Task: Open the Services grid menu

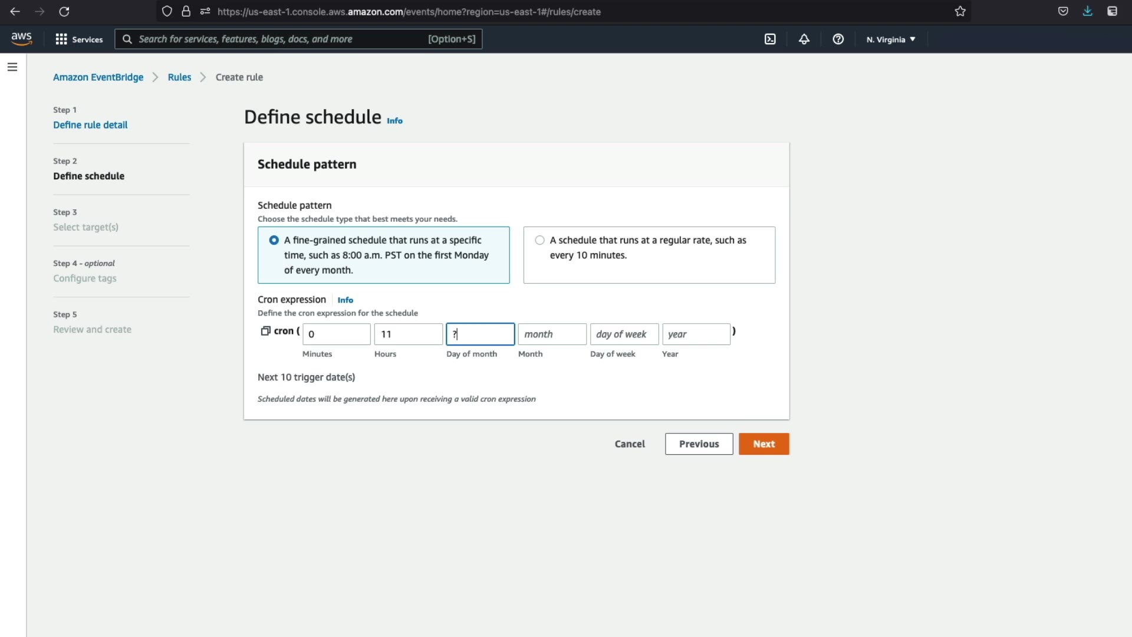Action: click(x=79, y=39)
